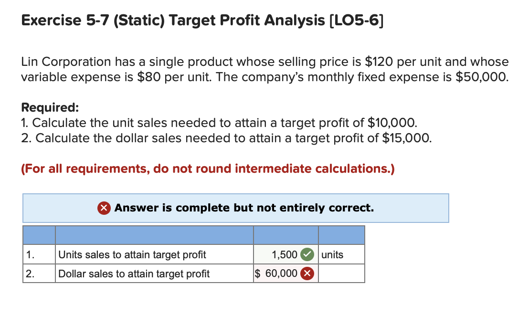Image resolution: width=518 pixels, height=316 pixels.
Task: Click the empty unit cell in row 2
Action: click(x=341, y=274)
